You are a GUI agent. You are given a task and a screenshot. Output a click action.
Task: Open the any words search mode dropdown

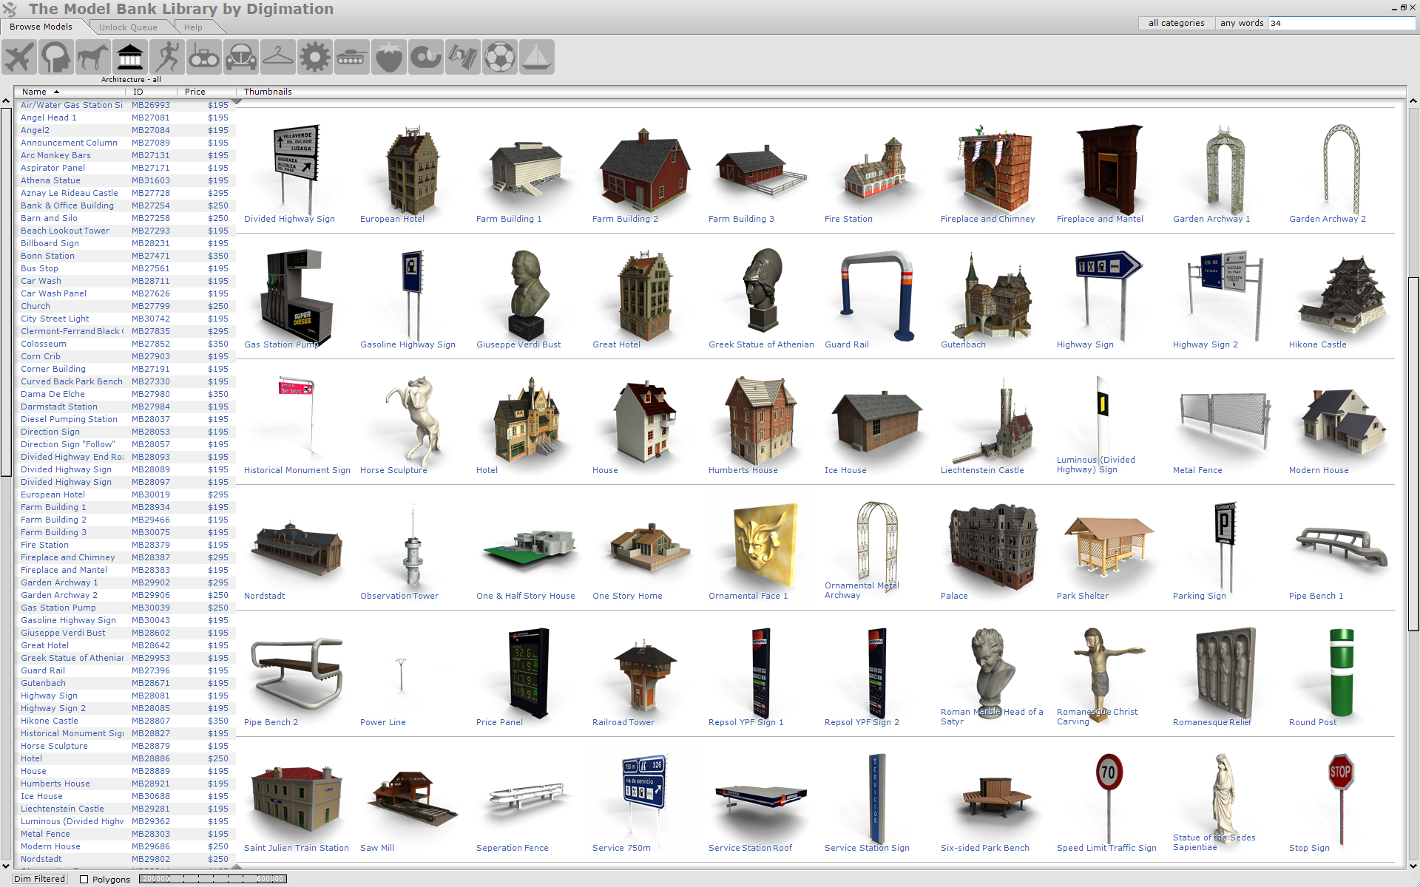click(x=1242, y=23)
